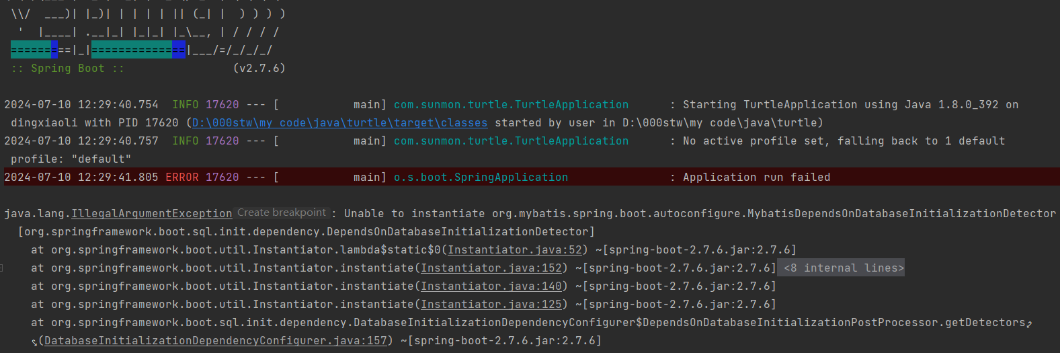Click the IllegalArgumentException exception link

152,214
